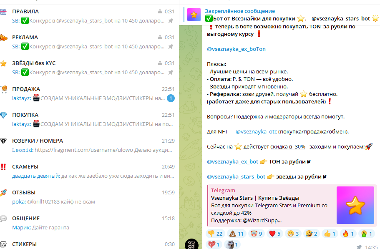The height and width of the screenshot is (249, 380).
Task: Click the sender avatar below the message
Action: (191, 244)
